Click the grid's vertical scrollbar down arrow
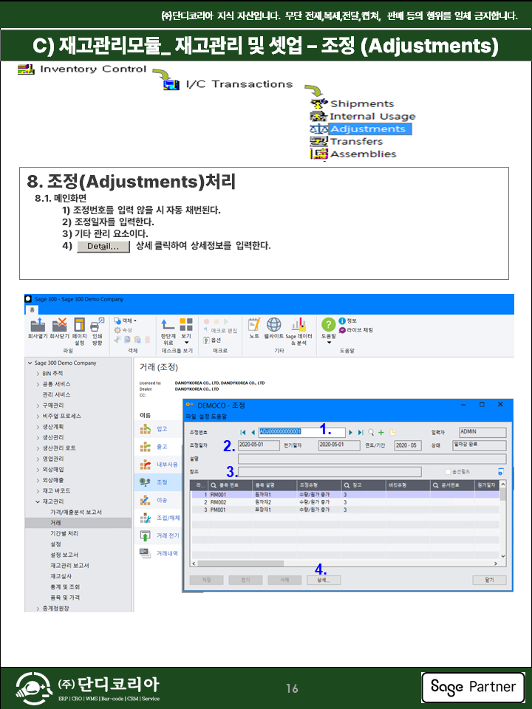The width and height of the screenshot is (532, 709). (502, 556)
